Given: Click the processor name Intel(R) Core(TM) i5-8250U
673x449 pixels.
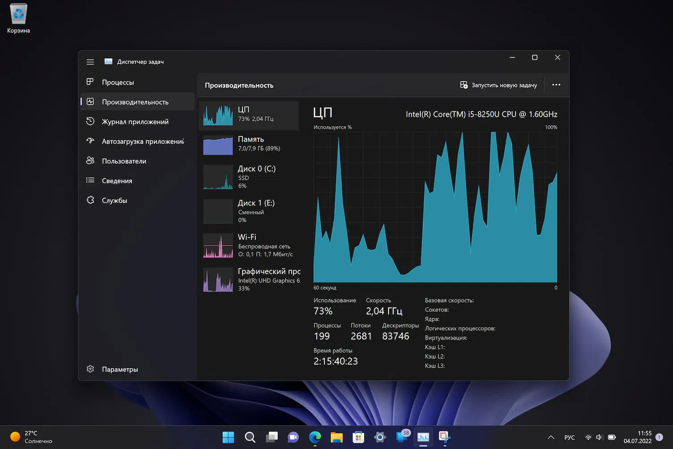Looking at the screenshot, I should [x=481, y=114].
